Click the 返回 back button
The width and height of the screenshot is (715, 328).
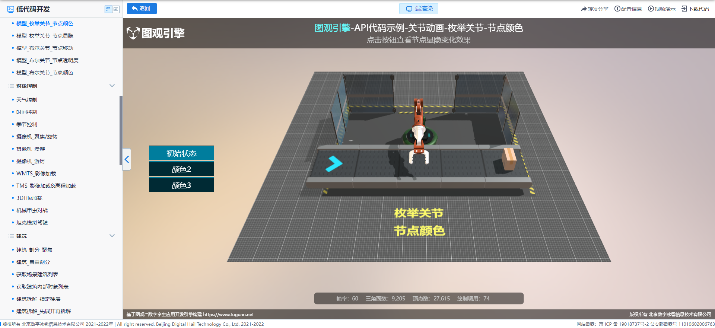coord(142,9)
